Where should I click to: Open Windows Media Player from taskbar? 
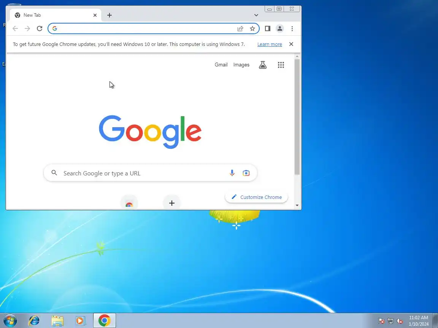click(81, 320)
